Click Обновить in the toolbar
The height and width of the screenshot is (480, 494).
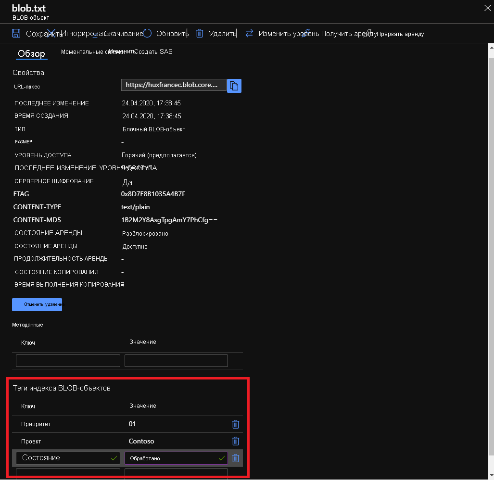click(x=172, y=33)
